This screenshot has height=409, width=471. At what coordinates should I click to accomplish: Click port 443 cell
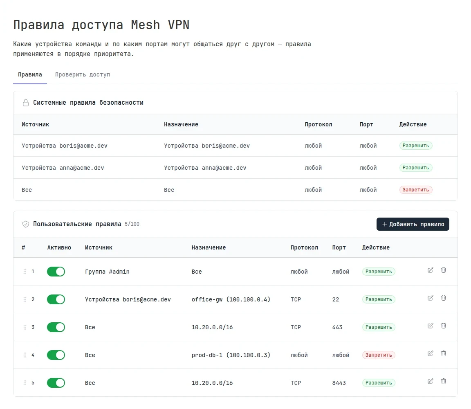click(337, 327)
